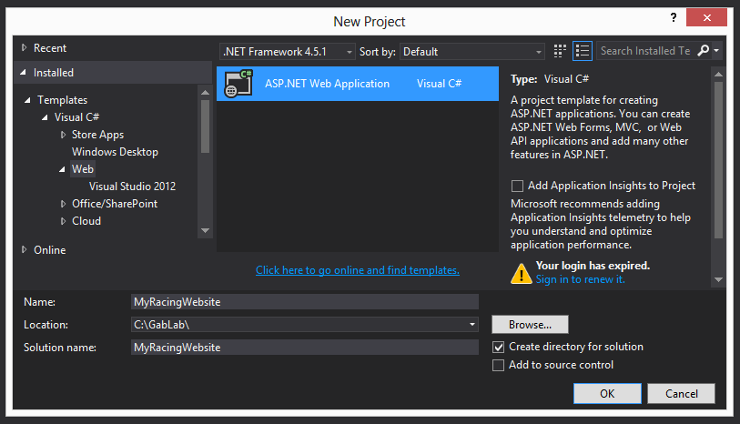Select Visual Studio 2012 under Web
Image resolution: width=740 pixels, height=424 pixels.
pos(132,187)
